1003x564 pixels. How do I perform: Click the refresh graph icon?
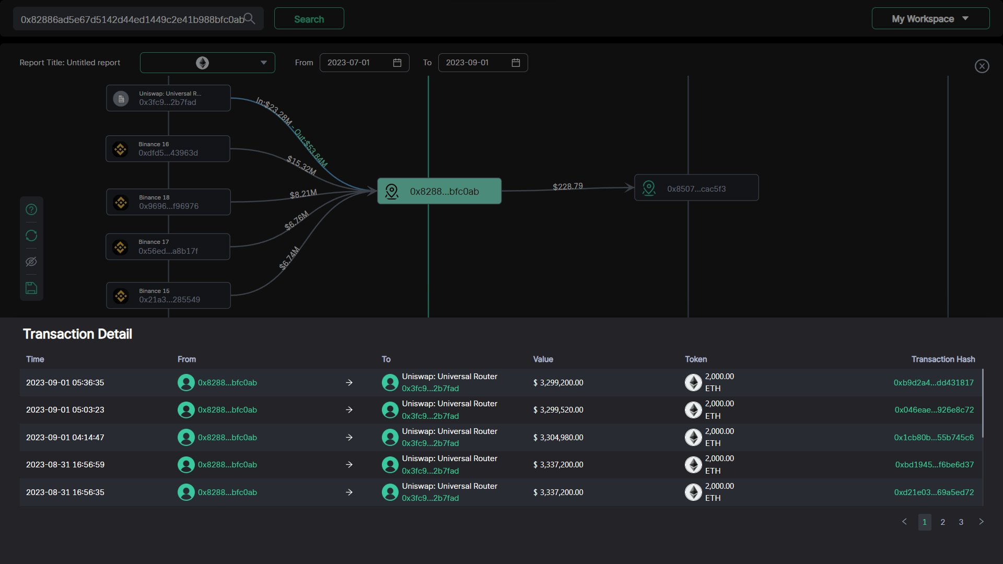coord(31,236)
